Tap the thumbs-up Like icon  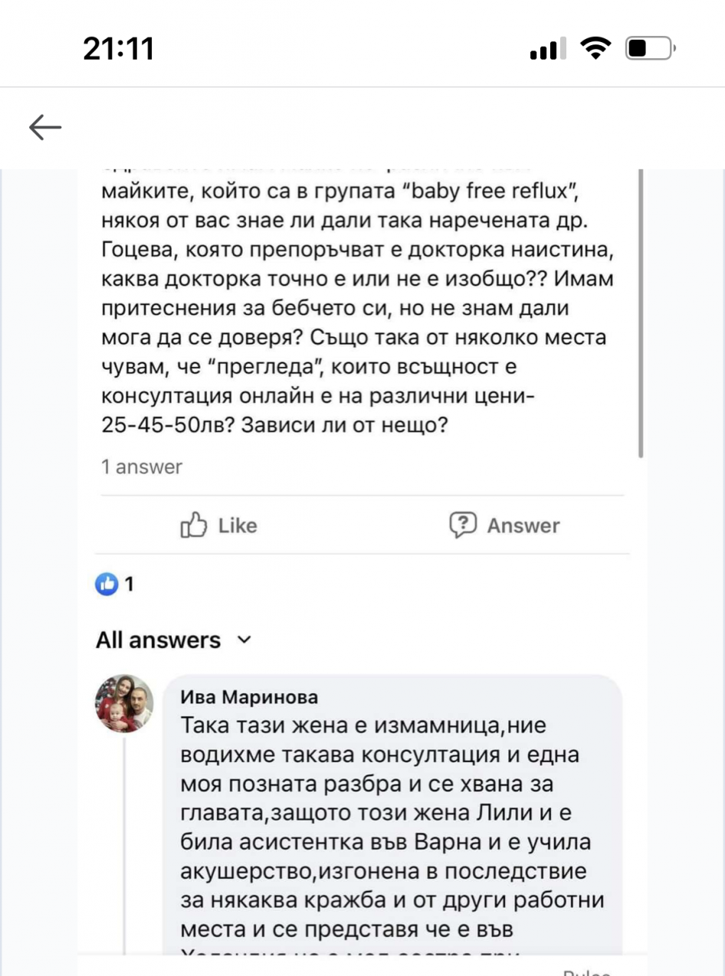pyautogui.click(x=194, y=526)
